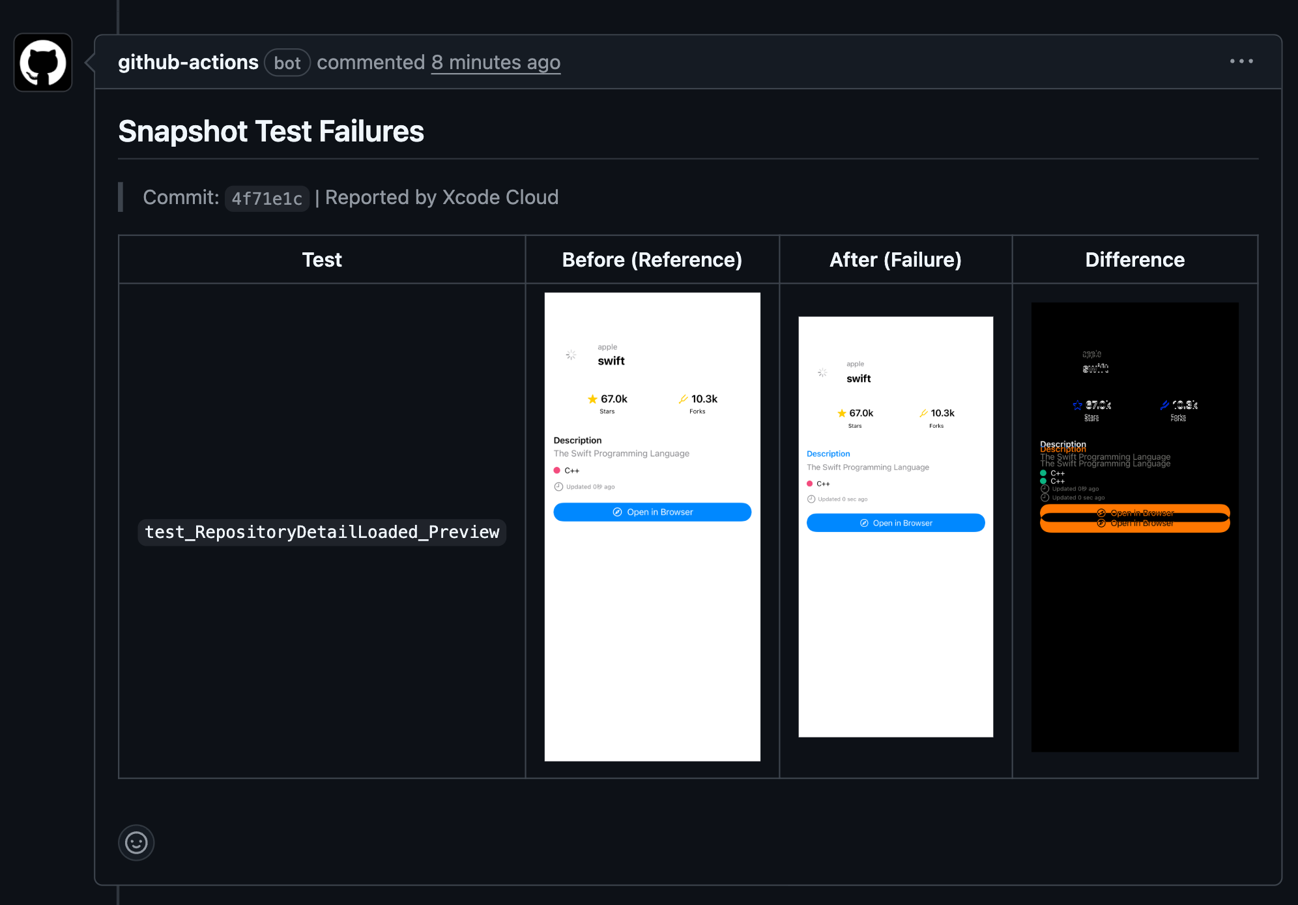Click the 'Test' column header
1298x905 pixels.
pos(322,260)
